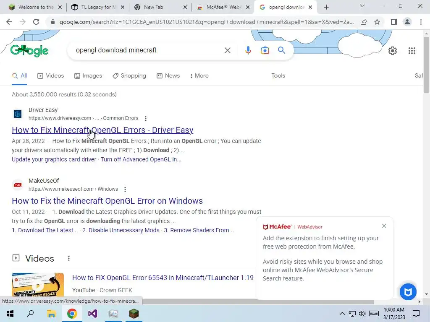Viewport: 430px width, 322px height.
Task: Click the address bar URL
Action: click(207, 22)
